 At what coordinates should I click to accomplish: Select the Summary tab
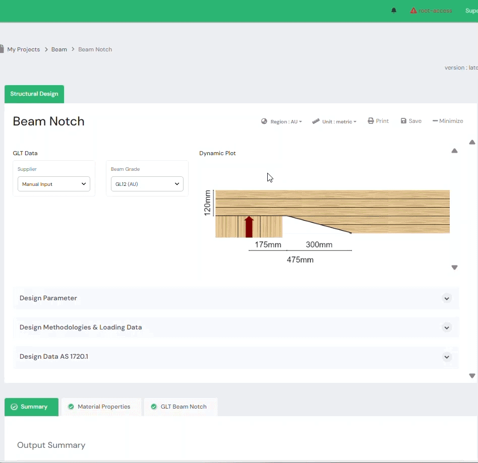click(x=31, y=407)
